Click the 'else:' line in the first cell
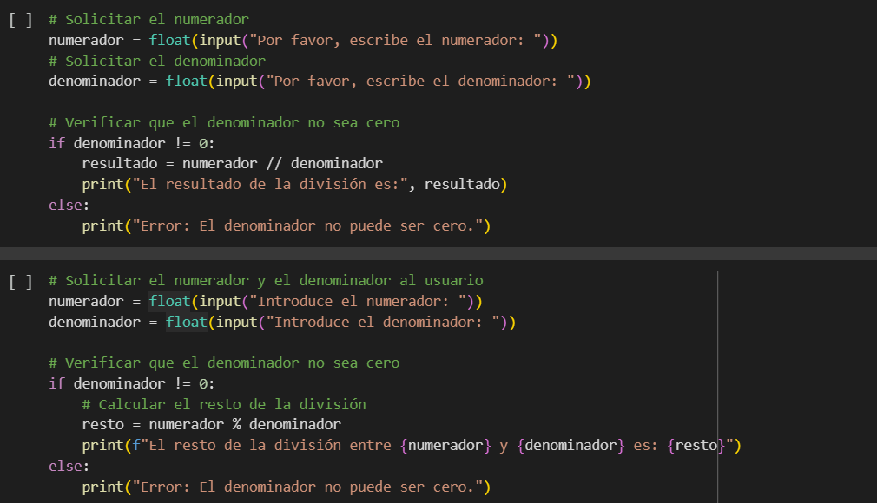Screen dimensions: 877x503 coord(69,206)
